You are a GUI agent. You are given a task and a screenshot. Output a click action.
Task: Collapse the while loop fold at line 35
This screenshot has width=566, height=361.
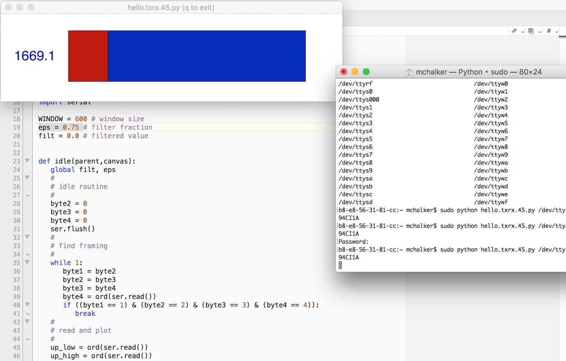tap(28, 262)
